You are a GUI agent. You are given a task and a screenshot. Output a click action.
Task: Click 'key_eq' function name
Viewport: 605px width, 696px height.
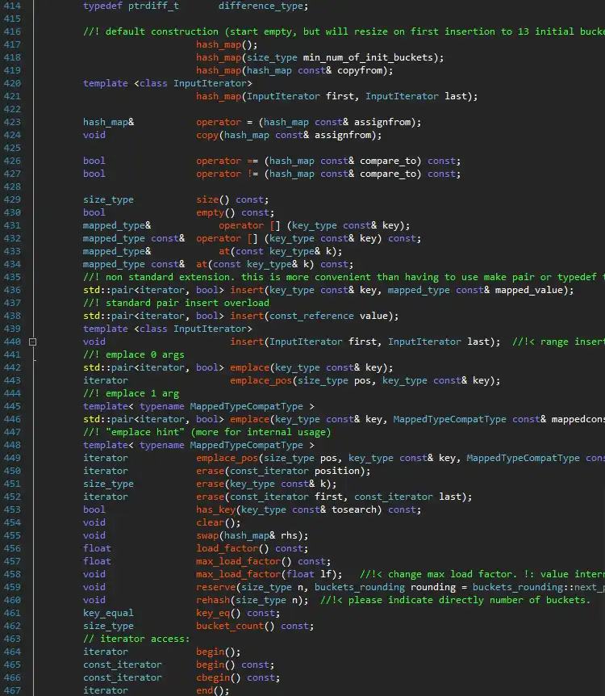(213, 613)
